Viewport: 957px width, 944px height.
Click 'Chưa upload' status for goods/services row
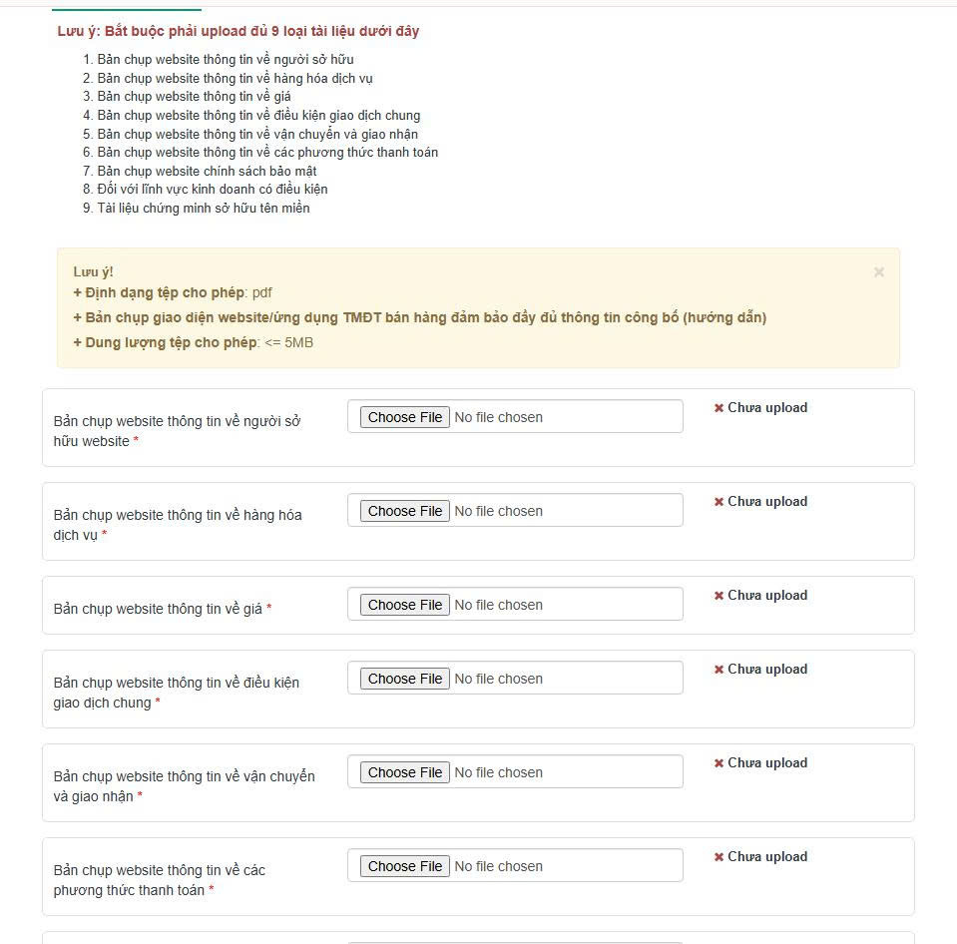pyautogui.click(x=766, y=502)
